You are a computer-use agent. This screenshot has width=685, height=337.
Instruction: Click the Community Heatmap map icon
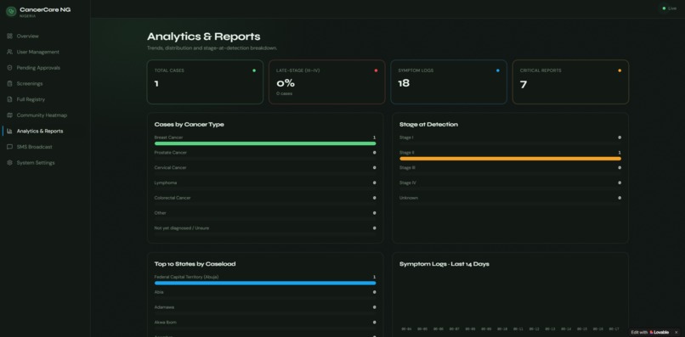tap(9, 115)
